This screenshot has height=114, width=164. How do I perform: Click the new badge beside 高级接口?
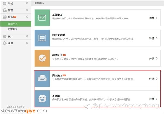(64, 75)
